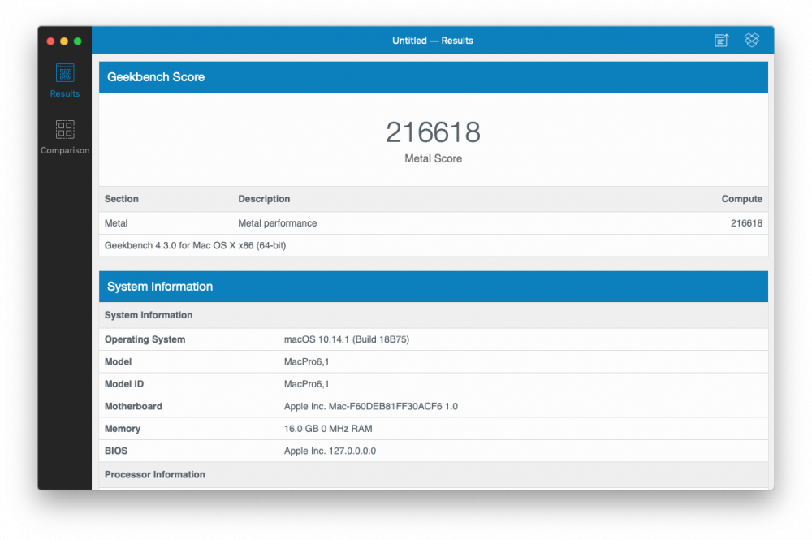Image resolution: width=812 pixels, height=540 pixels.
Task: Select the 'BIOS' row label
Action: tap(116, 451)
